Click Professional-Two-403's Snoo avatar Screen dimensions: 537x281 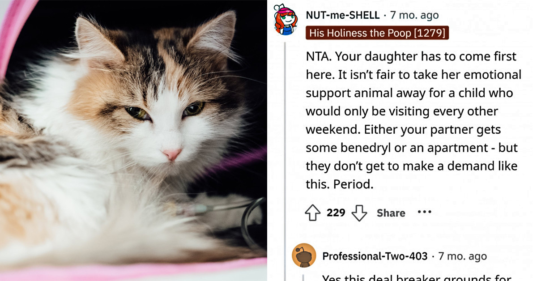coord(304,256)
